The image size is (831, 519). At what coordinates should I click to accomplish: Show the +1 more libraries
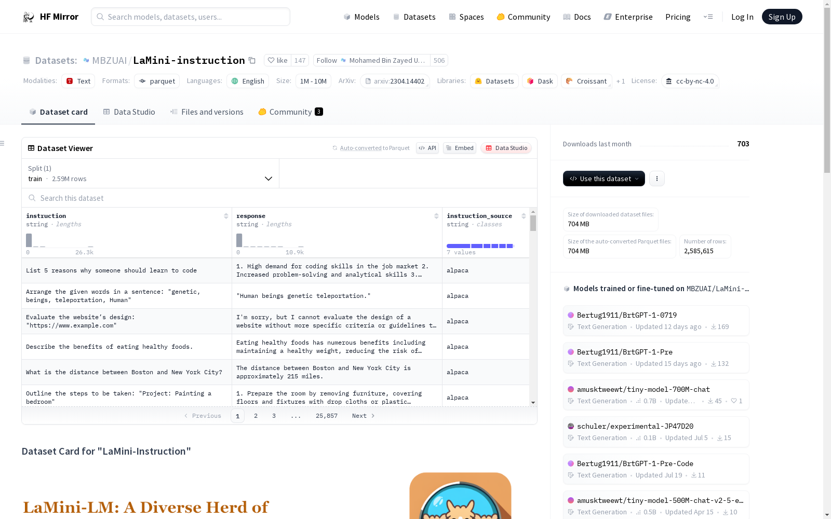tap(621, 81)
